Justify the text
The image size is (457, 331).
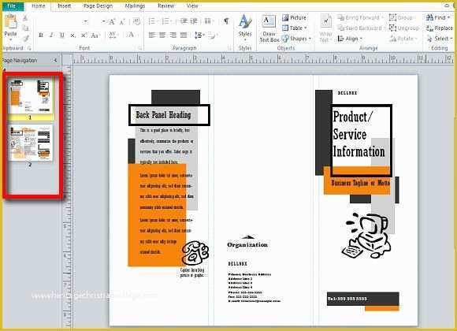tap(184, 35)
